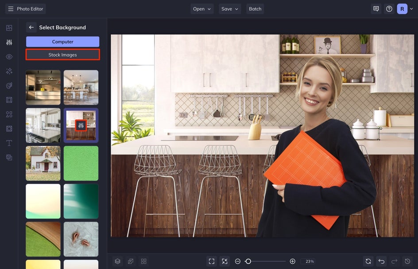
Task: Select the Edit sliders sidebar tool
Action: [x=9, y=42]
